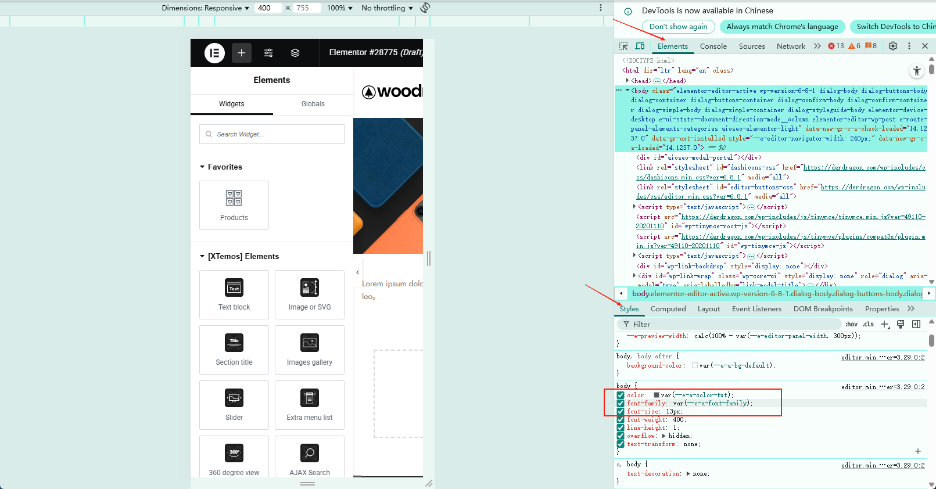Open DevTools settings gear icon
936x489 pixels.
tap(893, 46)
